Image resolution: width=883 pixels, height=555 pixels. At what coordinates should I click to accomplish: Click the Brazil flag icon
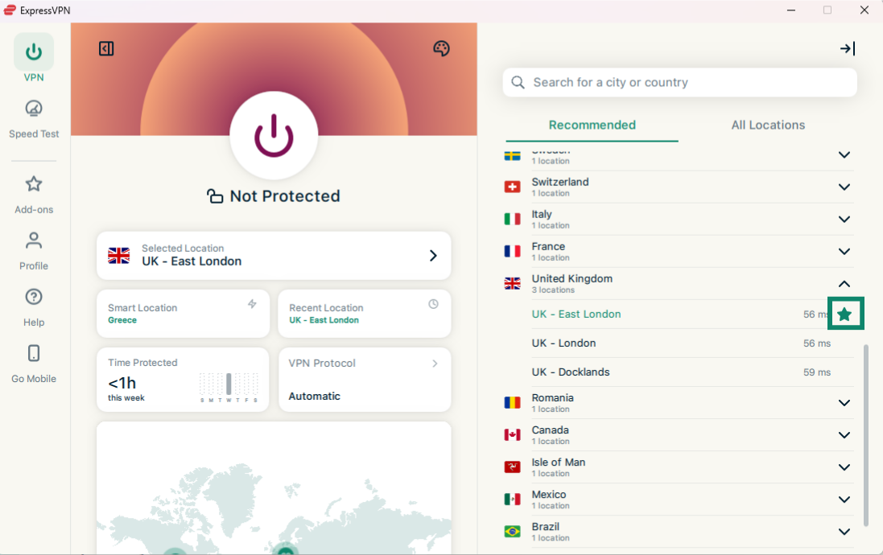513,532
